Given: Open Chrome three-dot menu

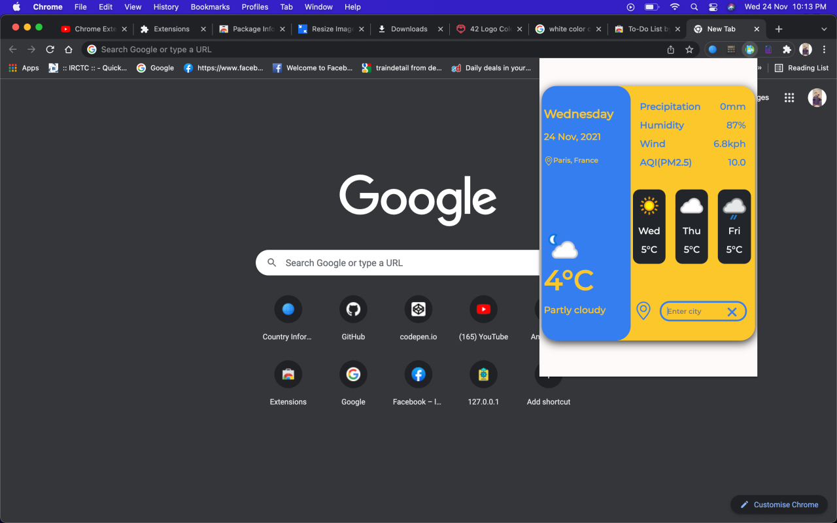Looking at the screenshot, I should point(824,50).
